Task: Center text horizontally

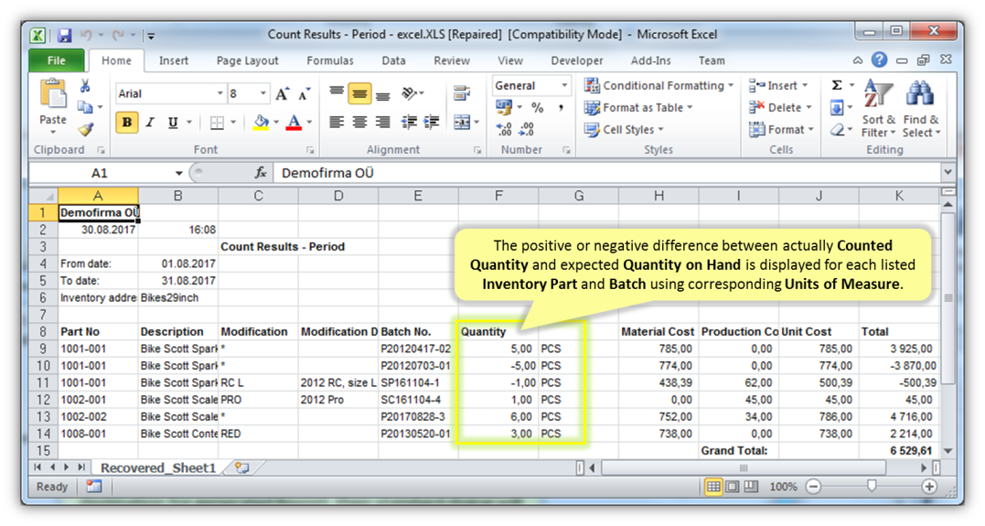Action: point(359,122)
